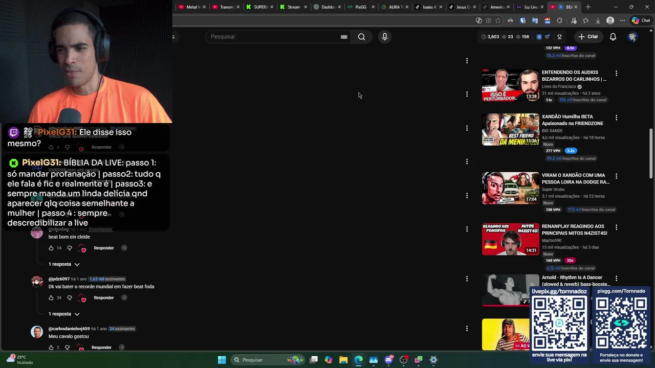Click the YouTube page vertical scrollbar

click(651, 153)
